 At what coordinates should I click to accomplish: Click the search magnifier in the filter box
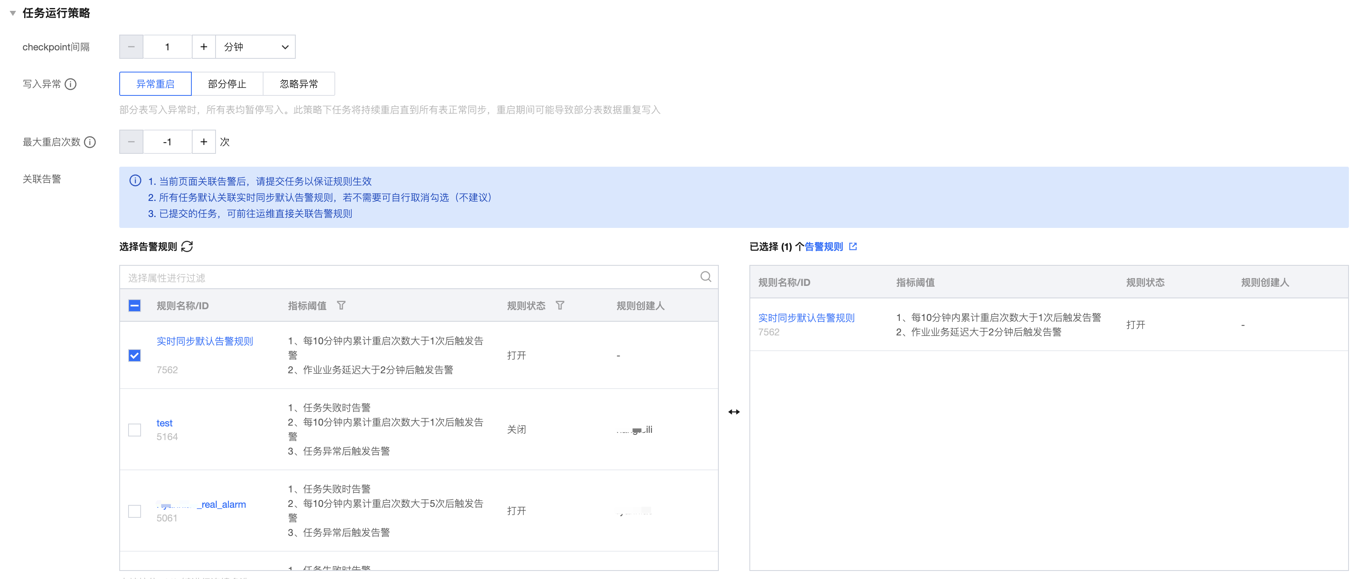point(705,277)
